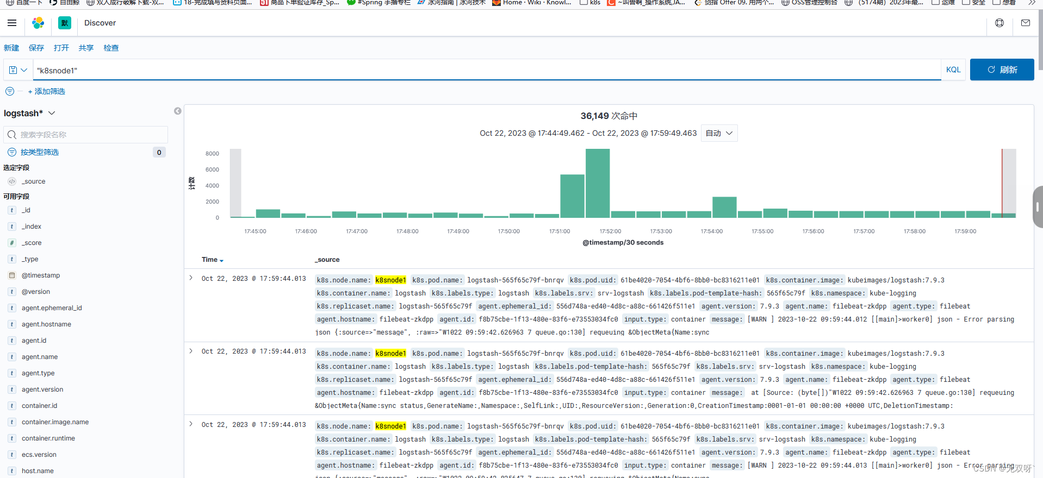Viewport: 1043px width, 478px height.
Task: Click agent.id field type icon
Action: tap(12, 341)
